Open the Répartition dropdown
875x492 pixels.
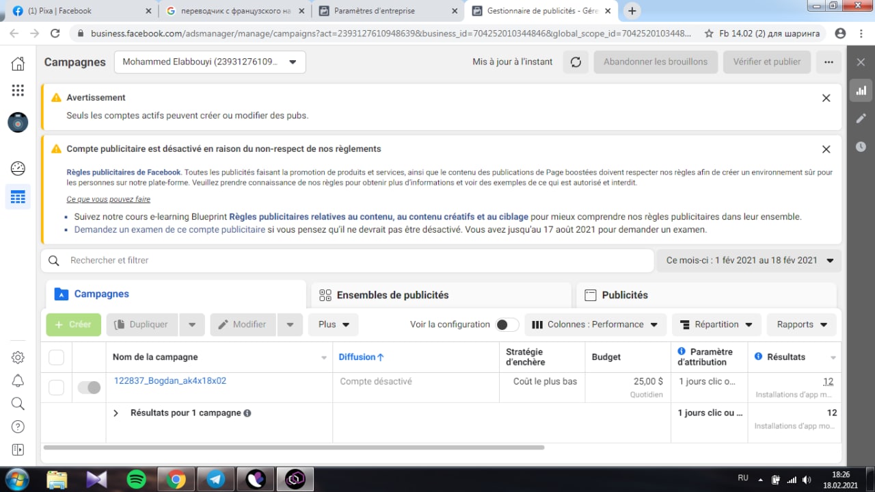point(716,324)
